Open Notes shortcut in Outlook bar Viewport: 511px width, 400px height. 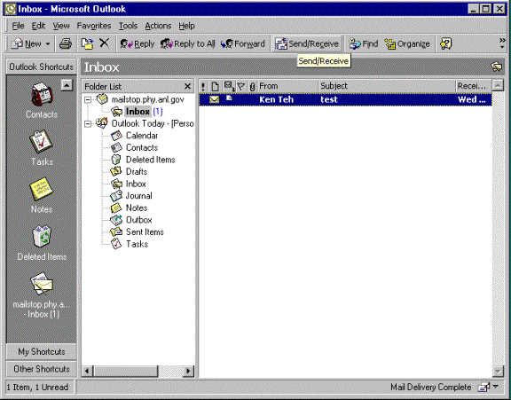click(42, 195)
